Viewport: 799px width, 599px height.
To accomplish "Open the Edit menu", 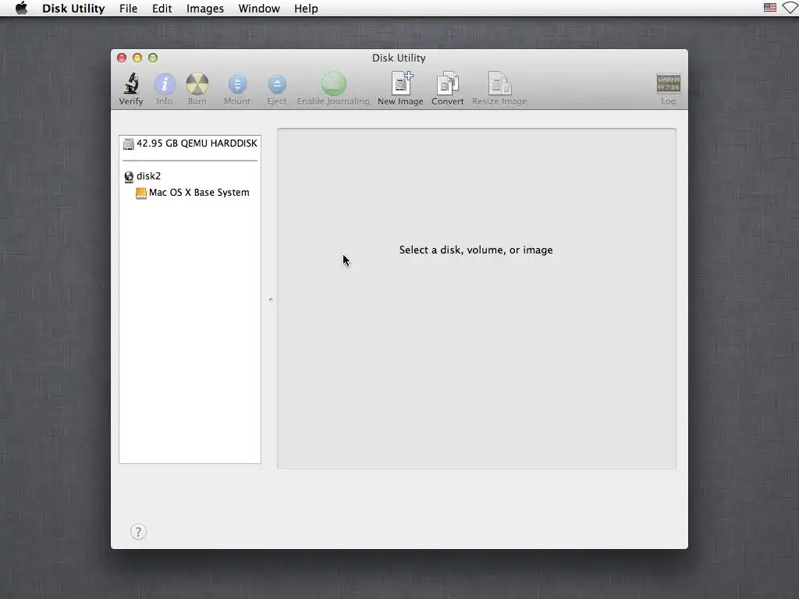I will pyautogui.click(x=162, y=9).
